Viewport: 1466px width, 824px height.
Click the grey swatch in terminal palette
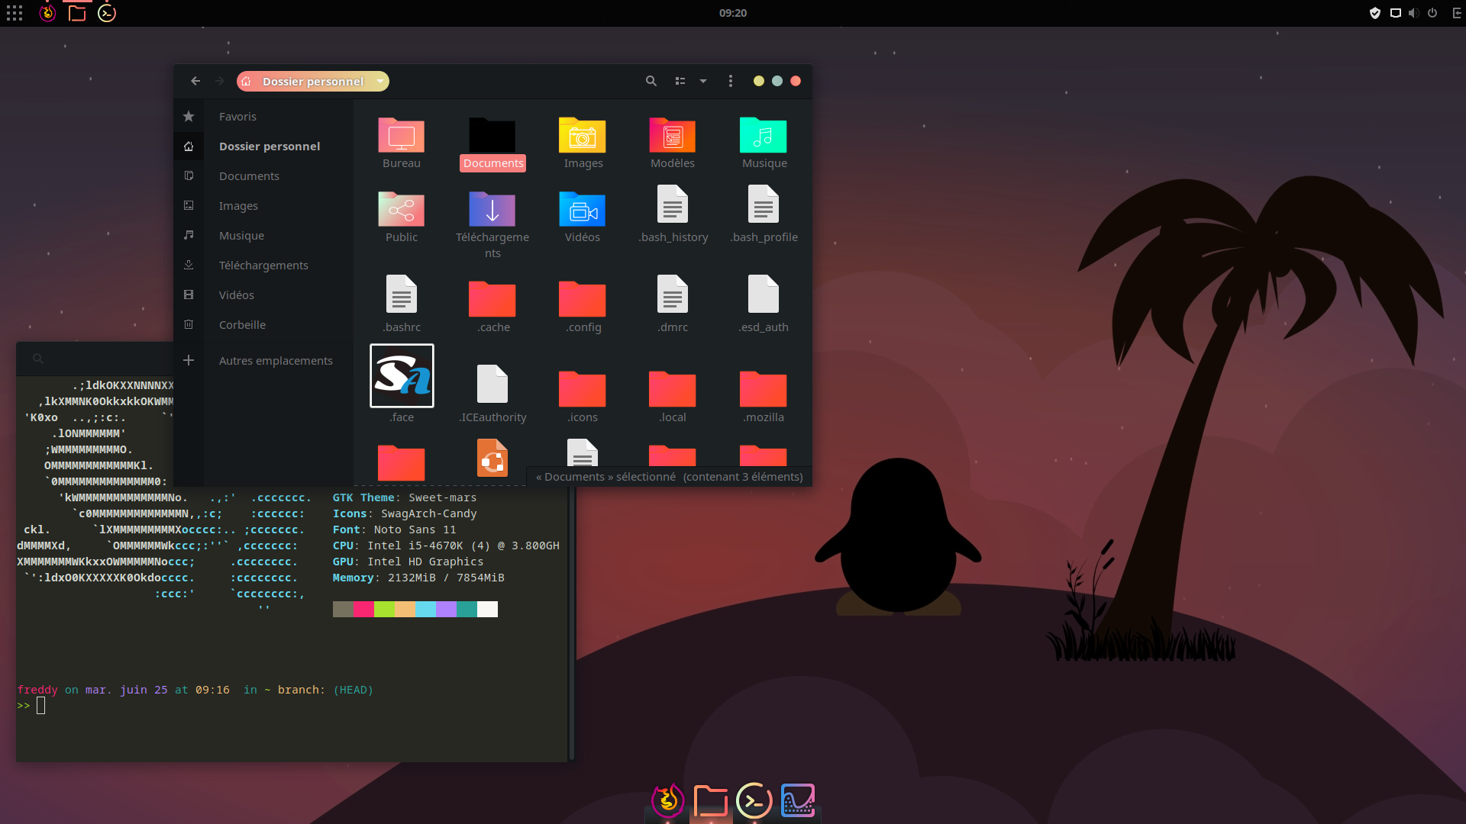tap(343, 609)
